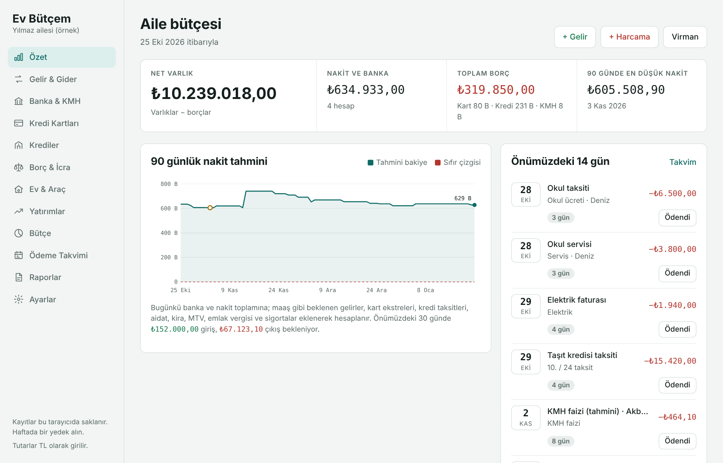Add income with + Gelir button

(x=575, y=37)
